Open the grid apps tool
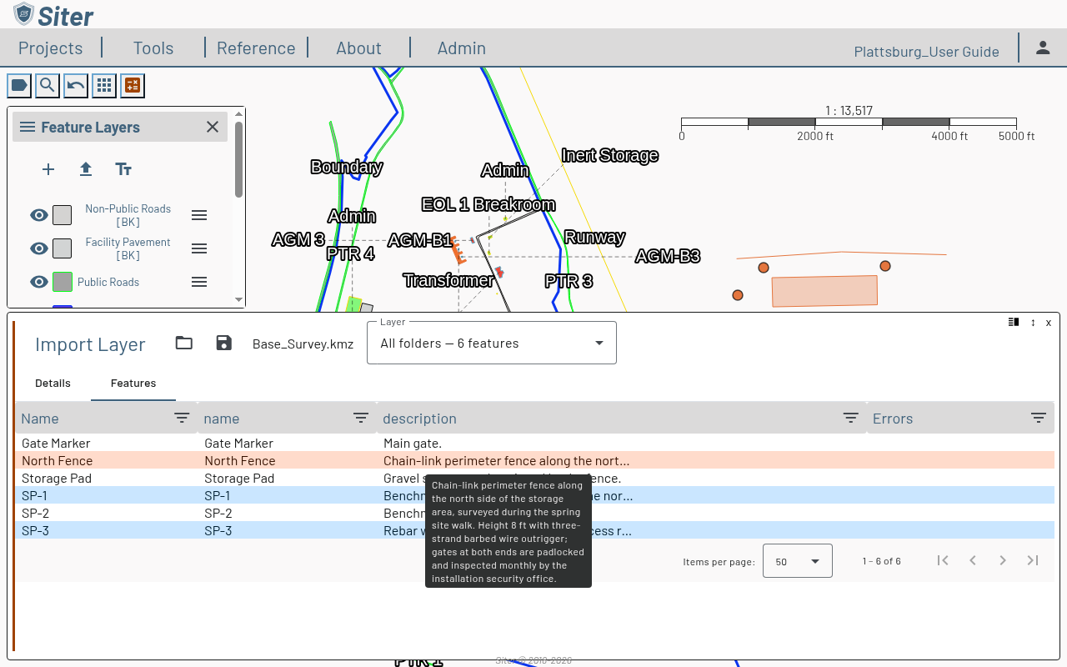This screenshot has height=667, width=1067. [x=104, y=85]
